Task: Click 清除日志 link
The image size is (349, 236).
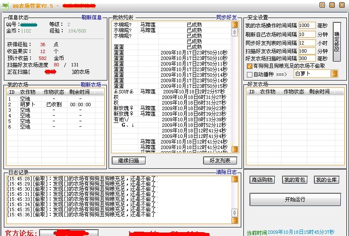Action: (226, 172)
